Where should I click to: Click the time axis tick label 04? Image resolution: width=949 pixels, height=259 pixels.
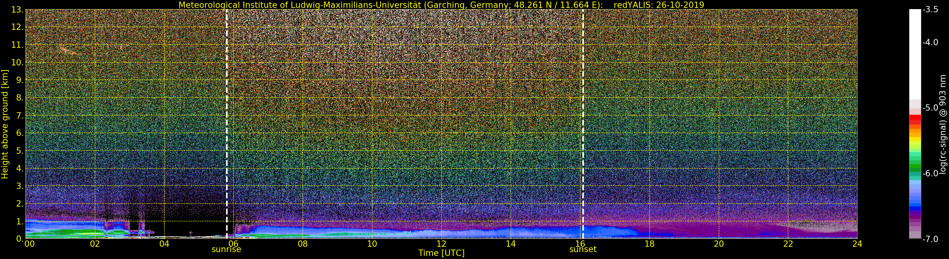[x=164, y=244]
